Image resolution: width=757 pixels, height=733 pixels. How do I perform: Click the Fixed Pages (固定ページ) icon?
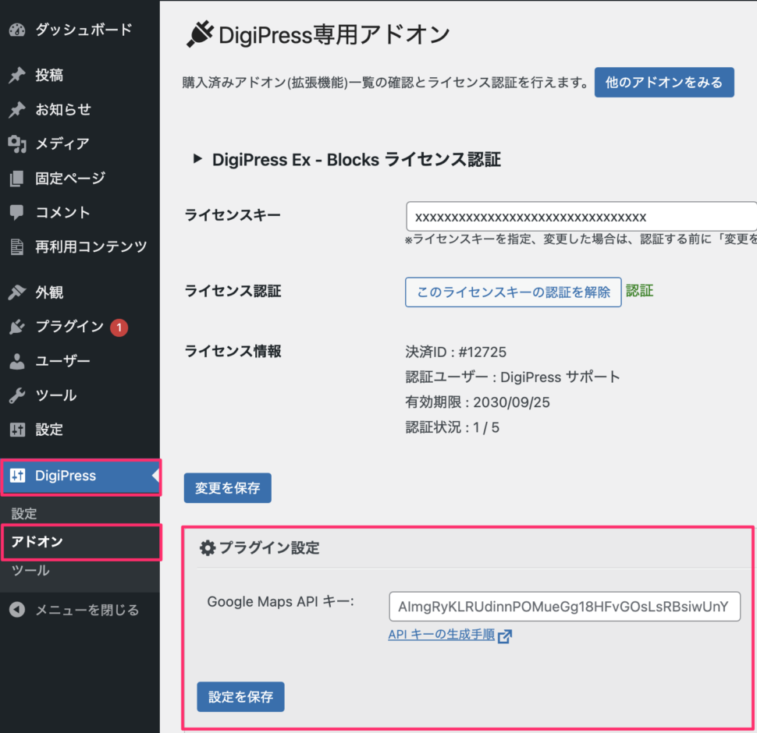point(17,179)
